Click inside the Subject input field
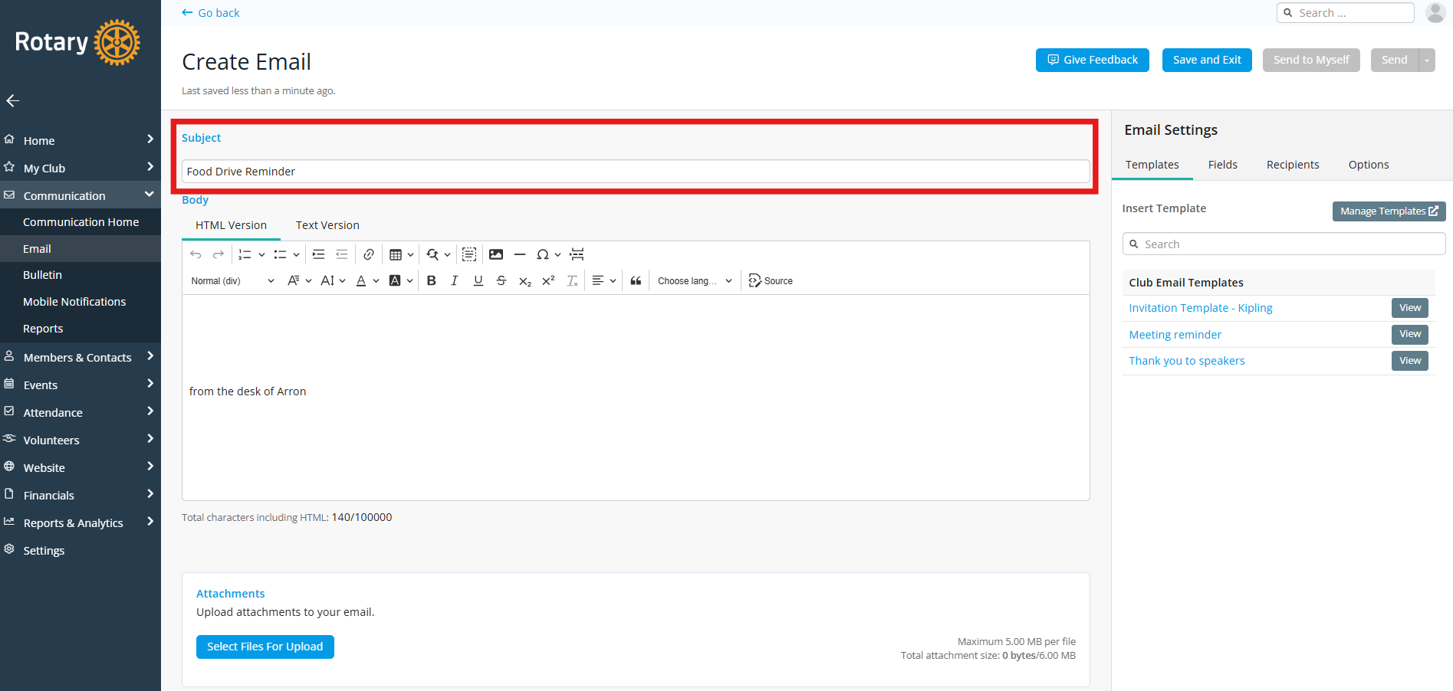Viewport: 1453px width, 691px height. point(635,171)
